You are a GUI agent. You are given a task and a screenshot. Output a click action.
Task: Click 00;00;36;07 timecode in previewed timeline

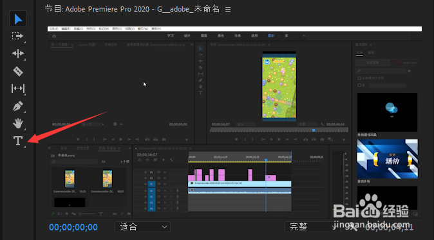pyautogui.click(x=147, y=155)
